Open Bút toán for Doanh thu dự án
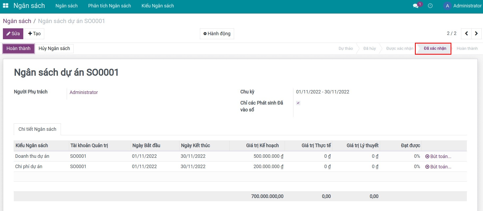The image size is (483, 211). pyautogui.click(x=438, y=156)
